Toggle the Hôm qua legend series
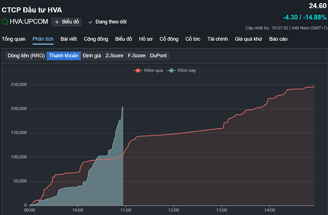 [x=149, y=70]
